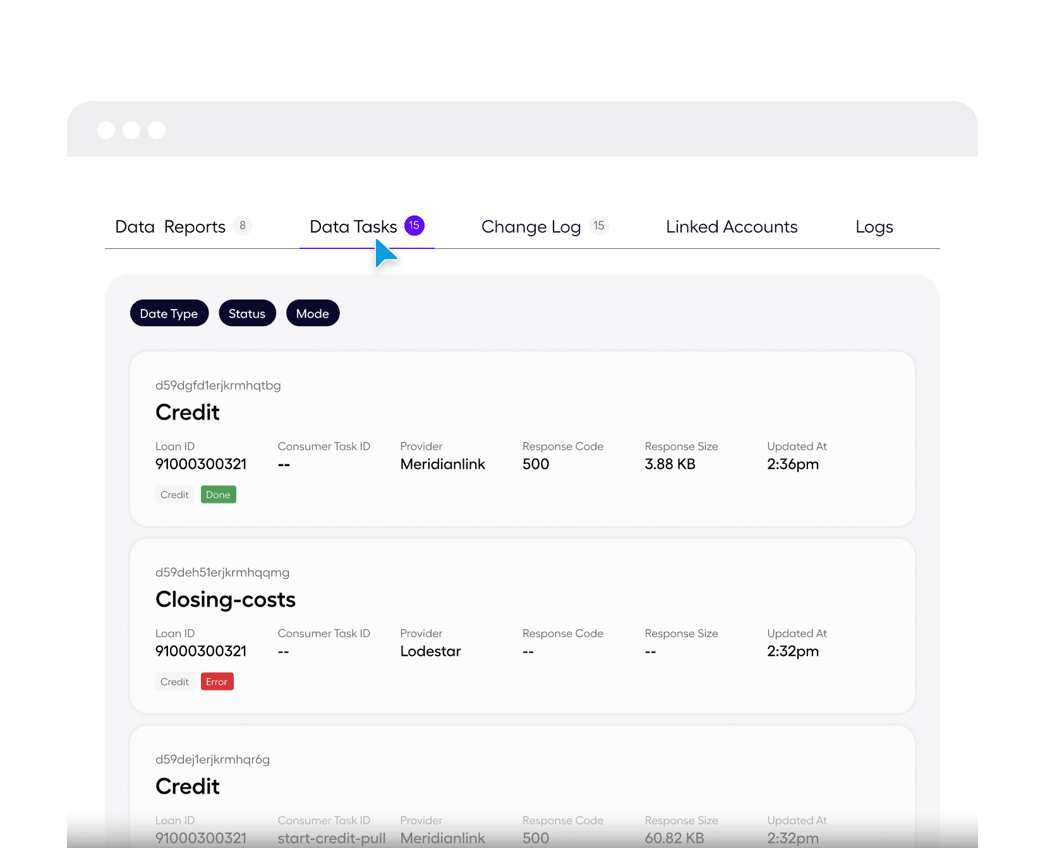Switch to the Data Tasks tab
The image size is (1045, 848).
tap(353, 227)
